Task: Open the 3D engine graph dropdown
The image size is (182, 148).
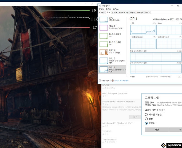Action: coord(131,23)
